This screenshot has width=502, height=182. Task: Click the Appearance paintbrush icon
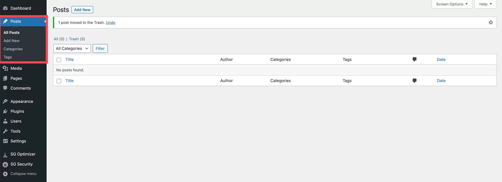(5, 102)
